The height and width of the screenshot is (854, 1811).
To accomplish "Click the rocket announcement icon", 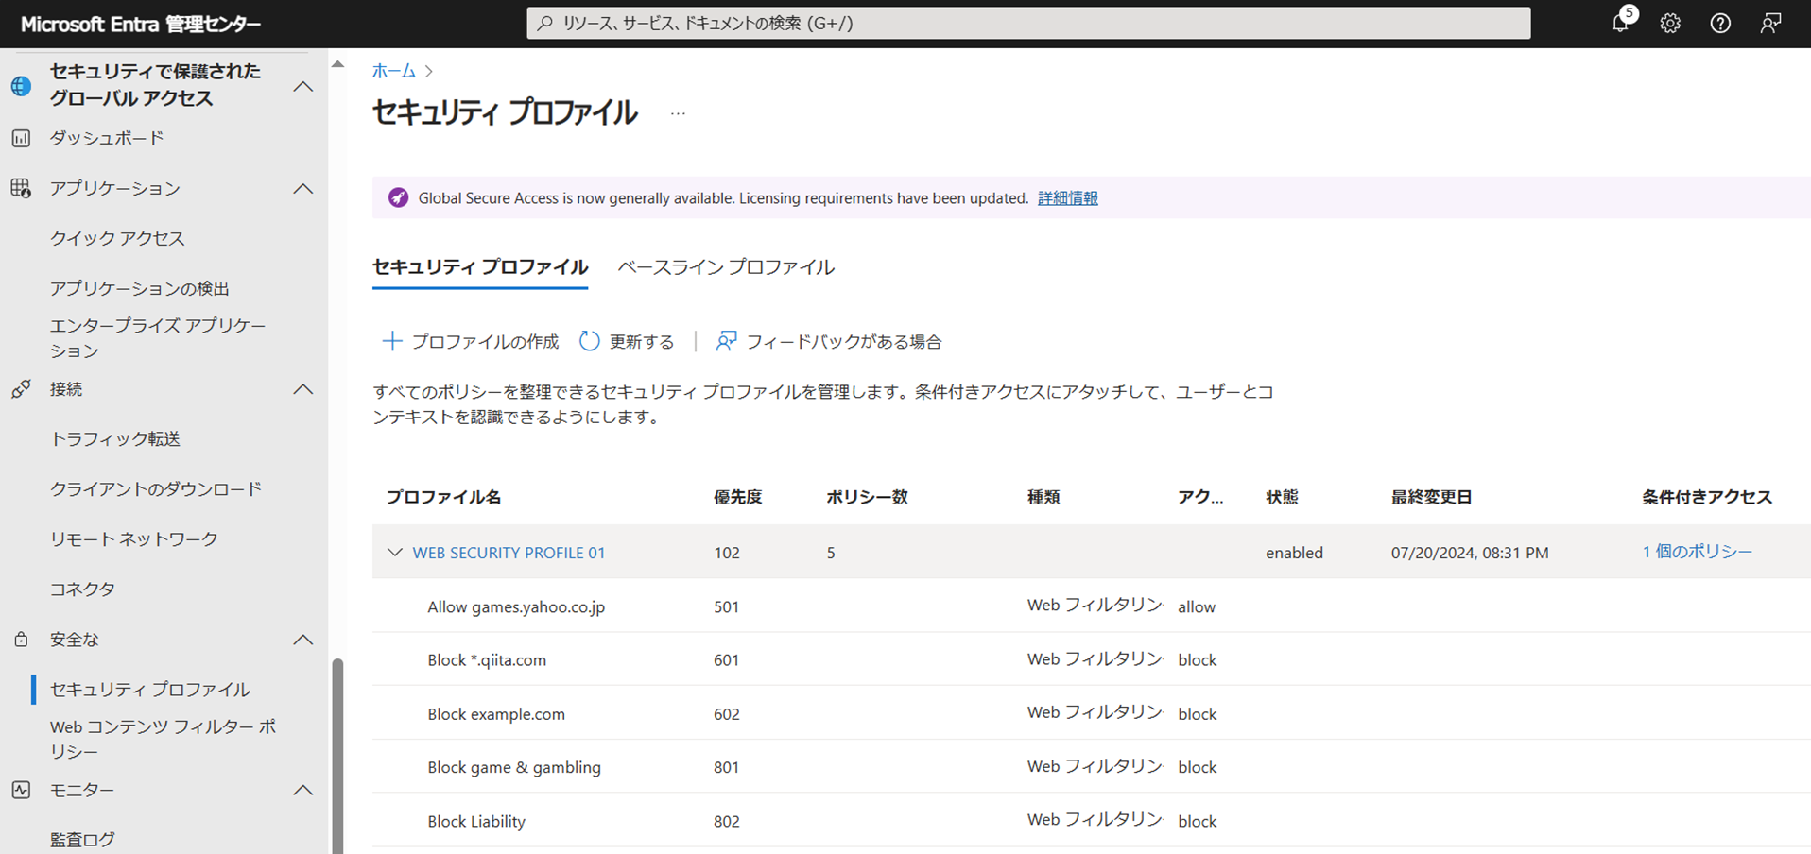I will [398, 197].
